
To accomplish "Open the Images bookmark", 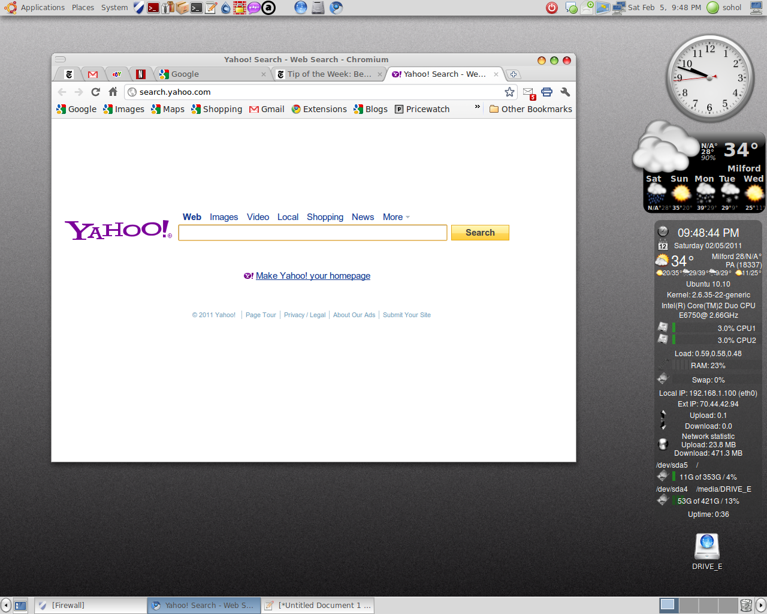I will click(x=124, y=109).
